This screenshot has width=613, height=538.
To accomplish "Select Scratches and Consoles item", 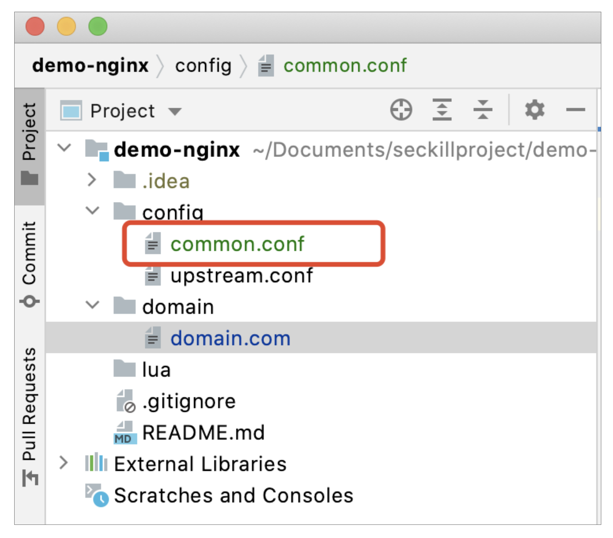I will [x=233, y=496].
